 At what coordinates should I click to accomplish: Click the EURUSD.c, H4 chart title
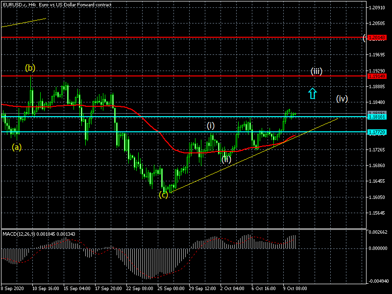pos(57,4)
